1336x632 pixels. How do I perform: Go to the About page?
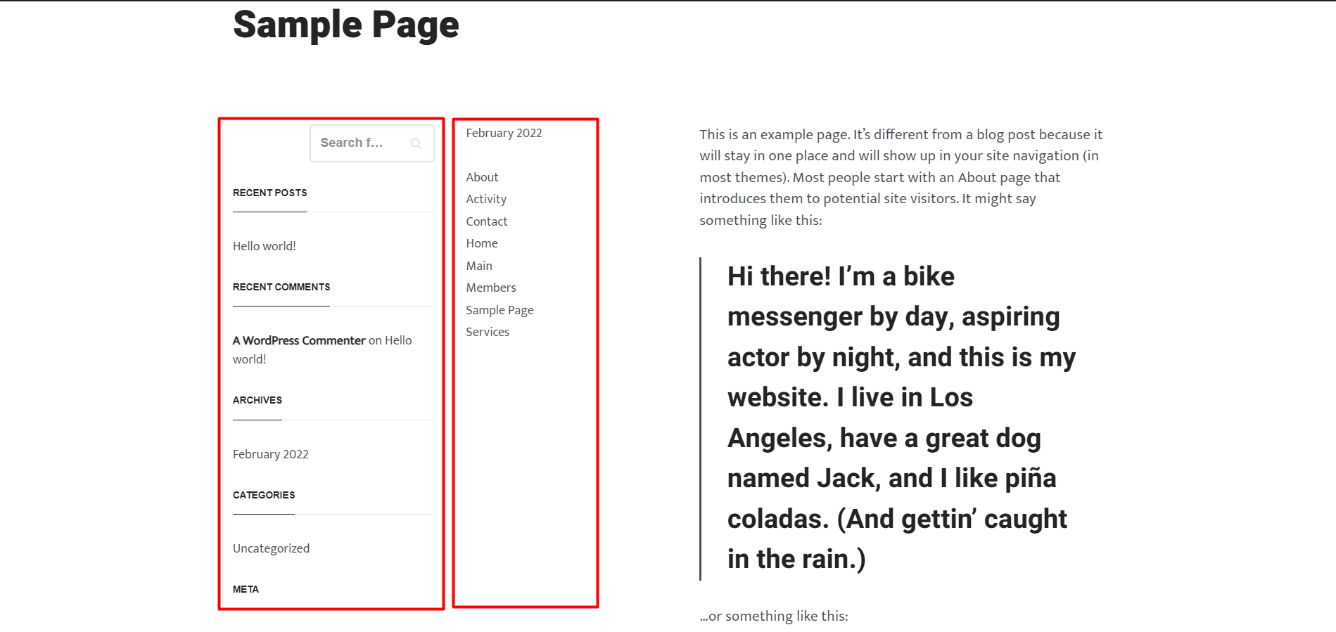point(482,177)
